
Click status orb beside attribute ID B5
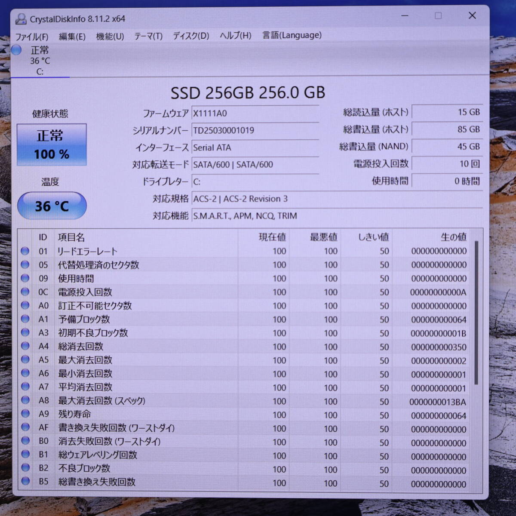coord(25,481)
